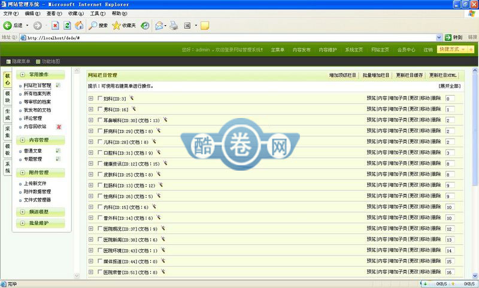Click small icon beside 网站栏目管理 sidebar item
Image resolution: width=479 pixels, height=288 pixels.
(x=58, y=85)
